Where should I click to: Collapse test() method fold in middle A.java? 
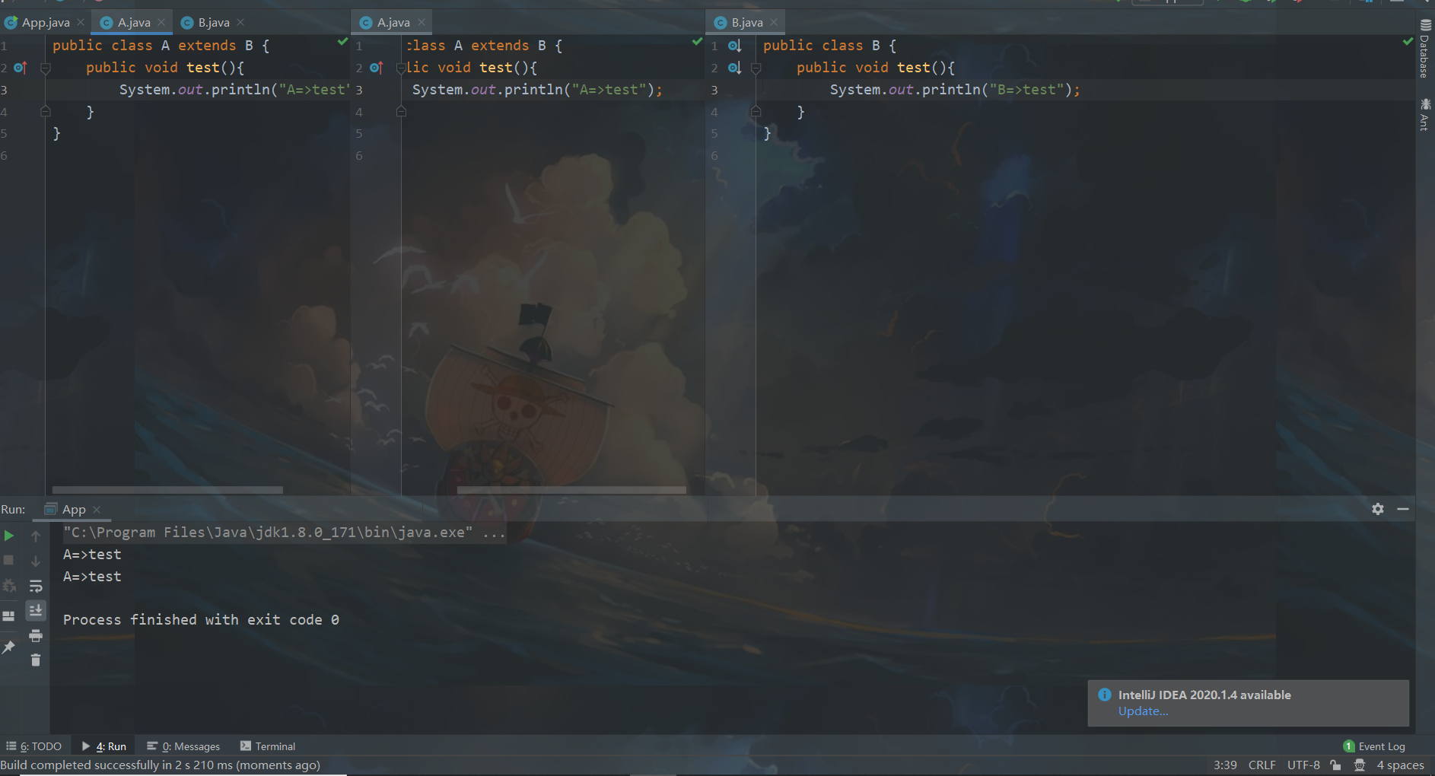tap(401, 68)
